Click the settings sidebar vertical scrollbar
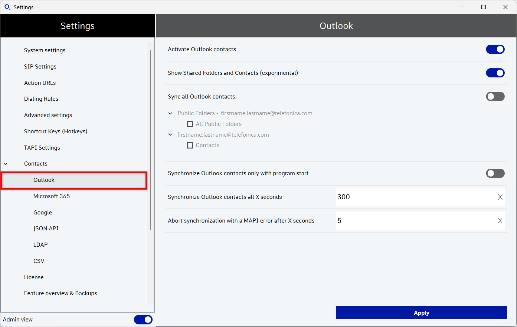The height and width of the screenshot is (327, 517). (x=150, y=140)
